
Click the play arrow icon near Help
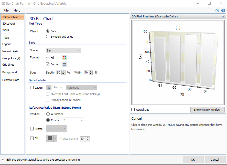point(217,11)
